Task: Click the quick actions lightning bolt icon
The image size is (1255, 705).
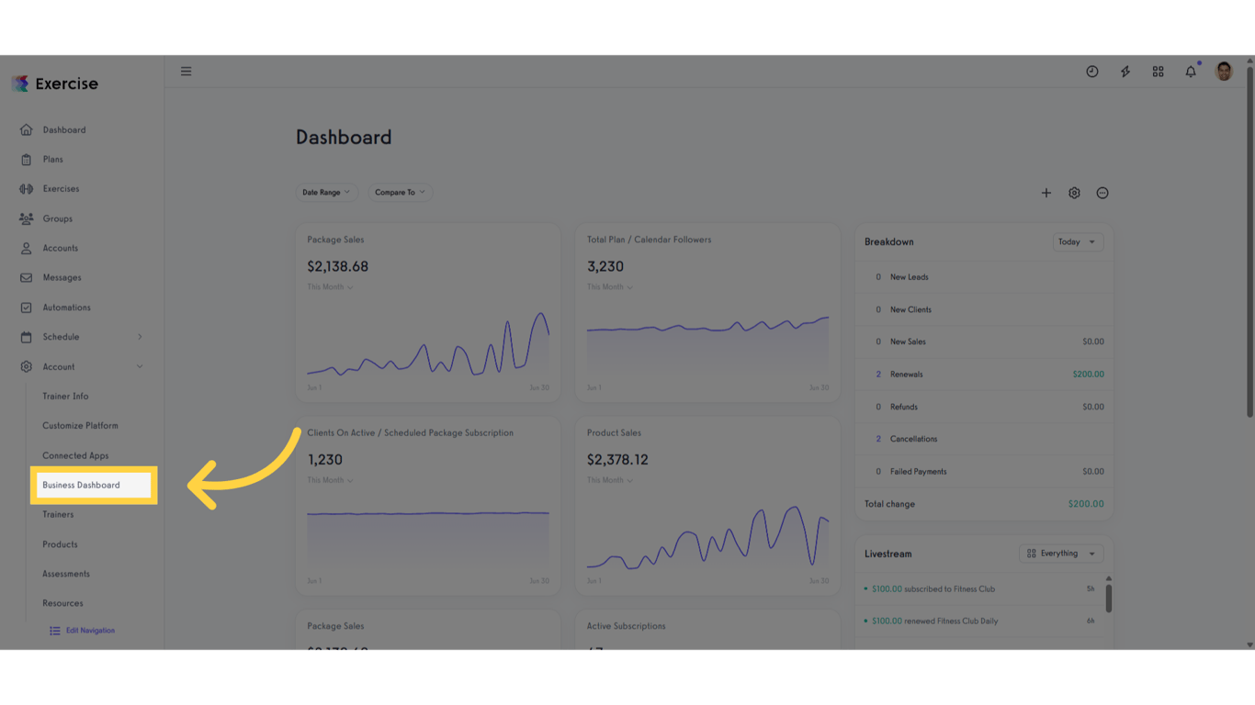Action: click(1125, 71)
